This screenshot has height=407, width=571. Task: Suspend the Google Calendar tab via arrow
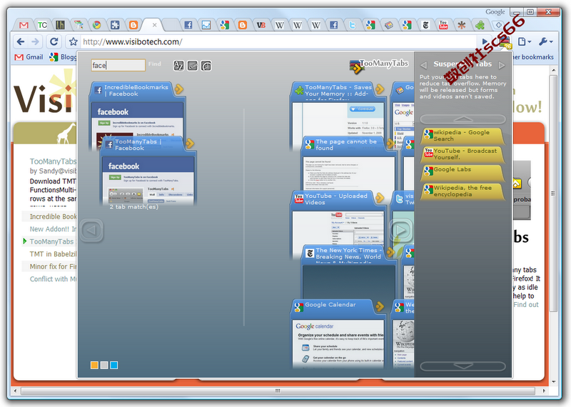click(x=380, y=306)
